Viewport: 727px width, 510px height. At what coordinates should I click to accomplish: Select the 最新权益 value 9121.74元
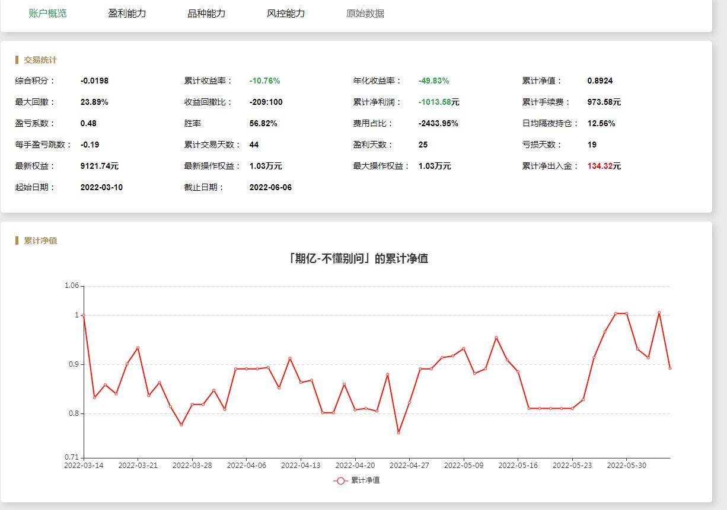[99, 166]
